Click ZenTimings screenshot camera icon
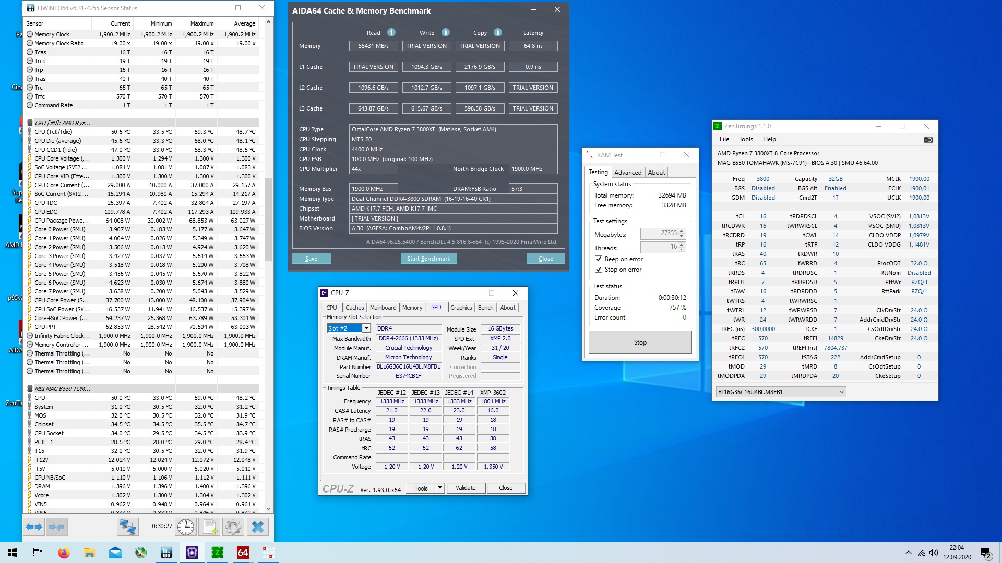This screenshot has height=563, width=1002. click(x=928, y=140)
